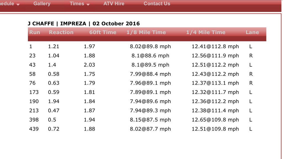Select the R lane entry for run 76
Viewport: 283px width, 159px height.
(250, 83)
